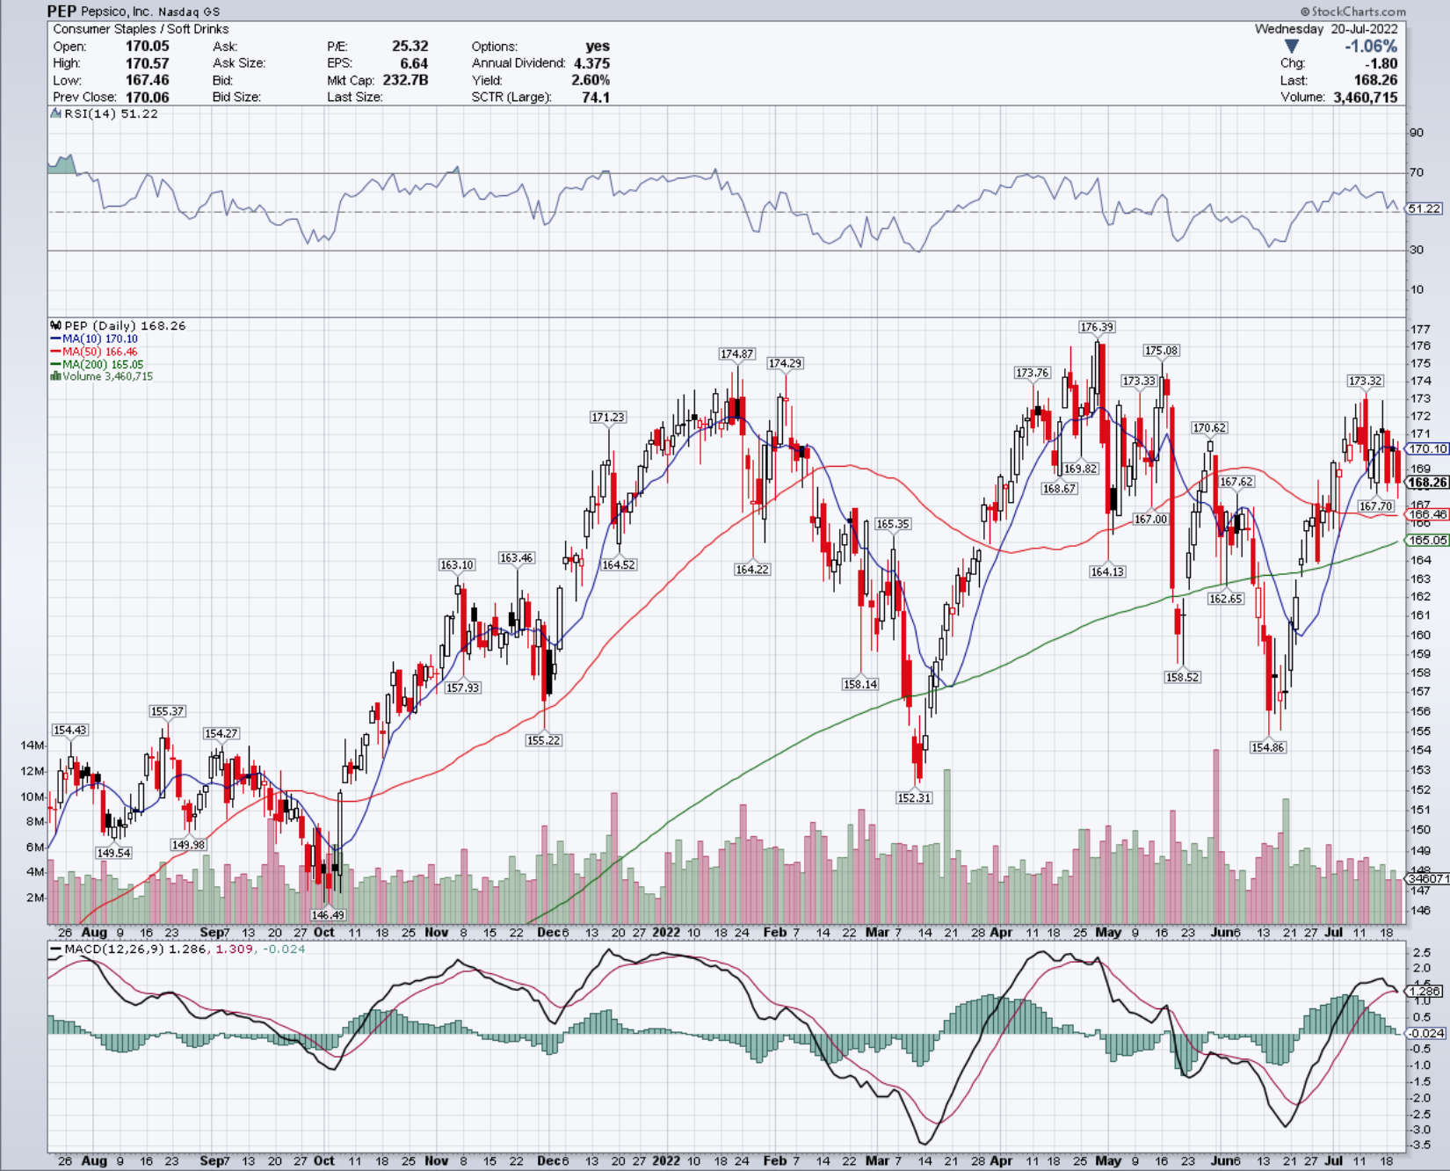
Task: Click the Nasdaq GS exchange label
Action: point(189,12)
